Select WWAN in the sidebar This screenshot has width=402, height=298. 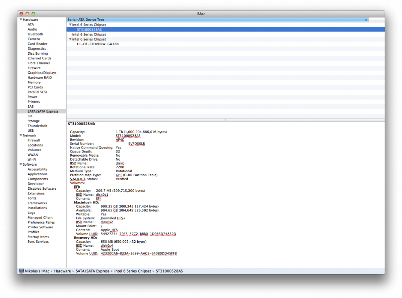(x=33, y=155)
